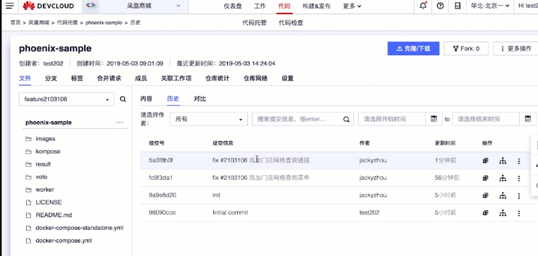
Task: Open the kompose folder
Action: click(x=48, y=152)
